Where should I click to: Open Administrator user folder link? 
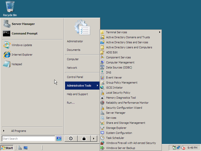(x=82, y=41)
